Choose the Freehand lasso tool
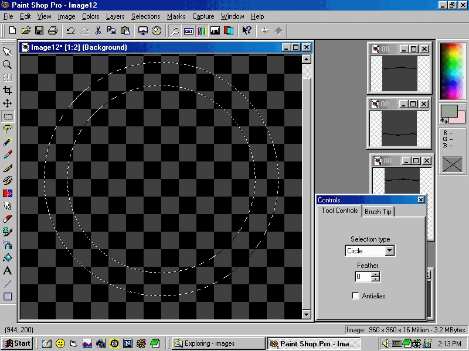 coord(8,129)
